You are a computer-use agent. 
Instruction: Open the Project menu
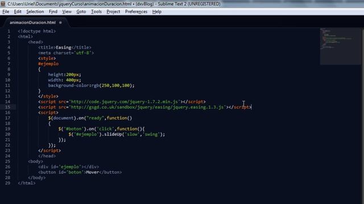coord(113,11)
